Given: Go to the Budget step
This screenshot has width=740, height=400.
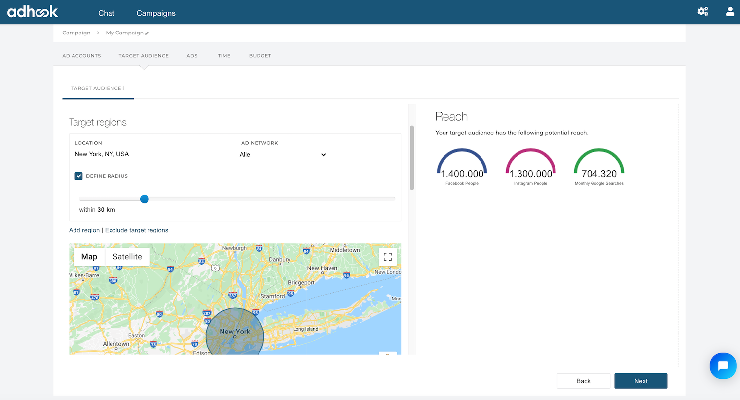Looking at the screenshot, I should coord(260,56).
